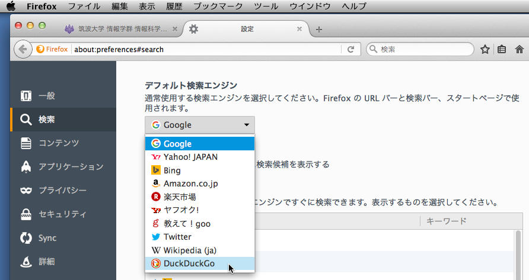The height and width of the screenshot is (280, 529).
Task: Open the ウインドウ menu
Action: tap(310, 6)
